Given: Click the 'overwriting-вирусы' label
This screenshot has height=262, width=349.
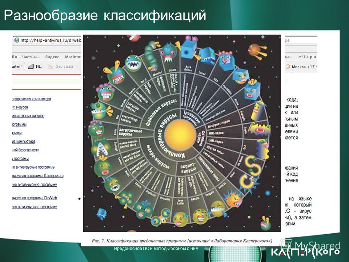Looking at the screenshot, I should (x=129, y=120).
